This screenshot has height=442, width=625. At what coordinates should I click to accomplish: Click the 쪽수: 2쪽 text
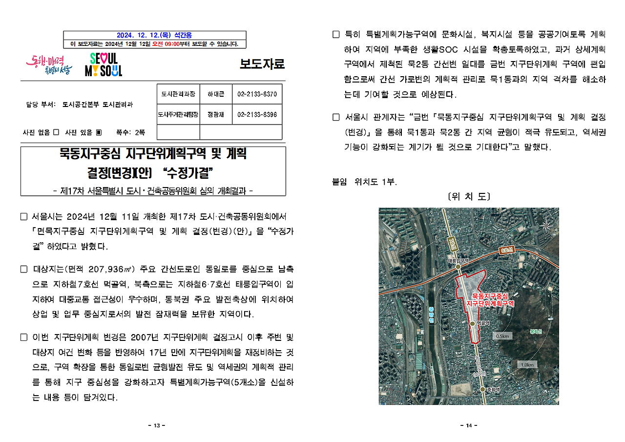tap(130, 132)
